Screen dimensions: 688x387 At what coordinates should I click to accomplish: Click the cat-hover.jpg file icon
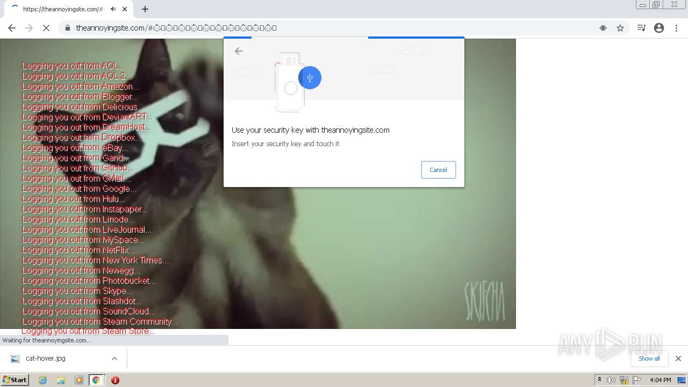point(15,359)
